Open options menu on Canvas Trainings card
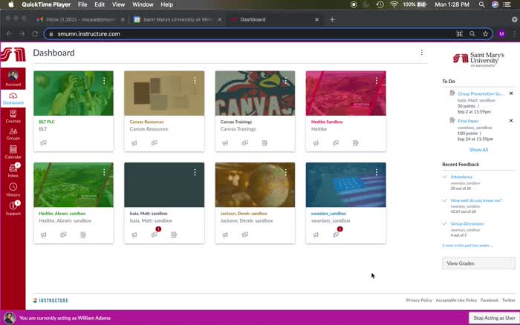This screenshot has width=520, height=325. tap(285, 80)
